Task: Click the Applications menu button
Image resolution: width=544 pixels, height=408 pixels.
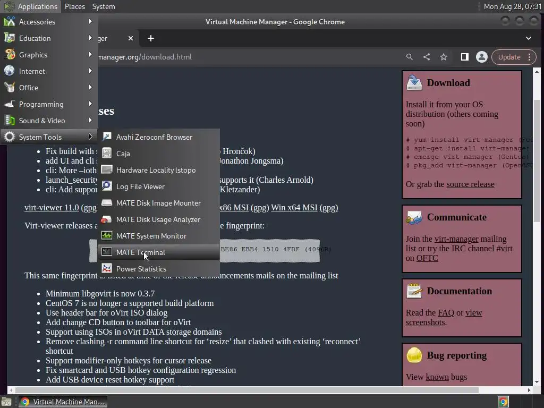Action: click(30, 6)
